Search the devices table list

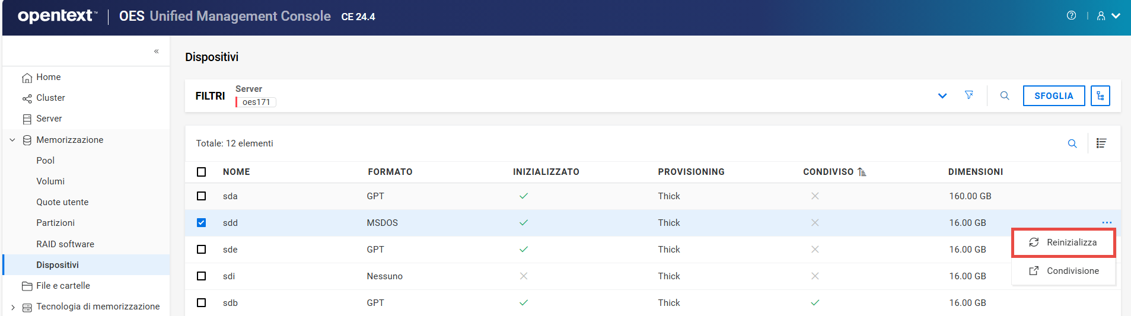tap(1072, 143)
